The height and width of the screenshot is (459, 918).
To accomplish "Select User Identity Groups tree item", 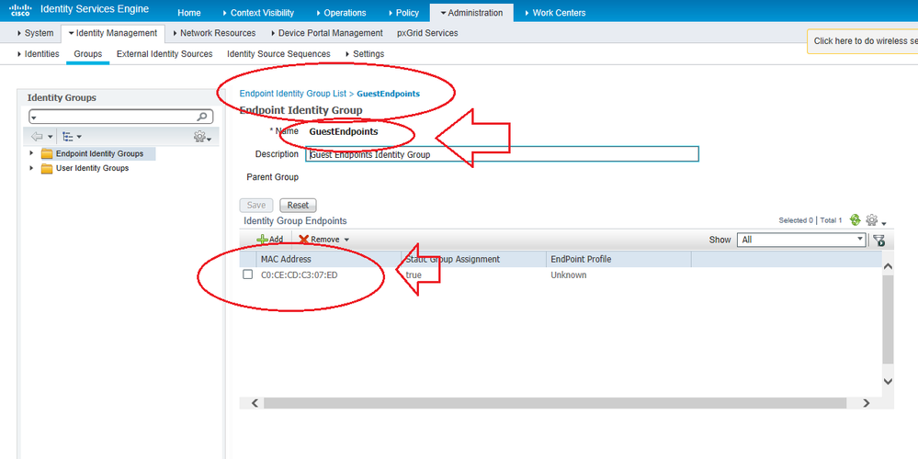I will click(92, 168).
